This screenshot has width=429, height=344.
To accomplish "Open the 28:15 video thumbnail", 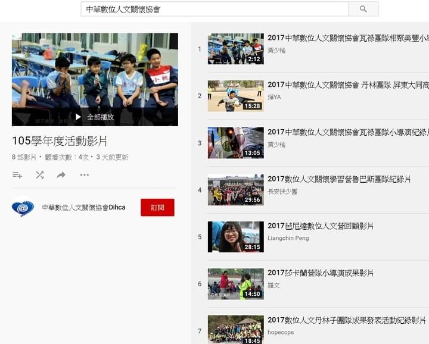I will coord(236,237).
